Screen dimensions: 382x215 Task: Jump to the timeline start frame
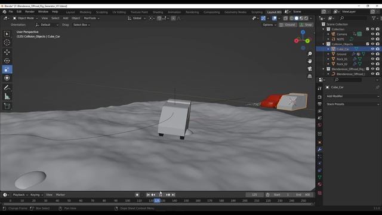148,195
